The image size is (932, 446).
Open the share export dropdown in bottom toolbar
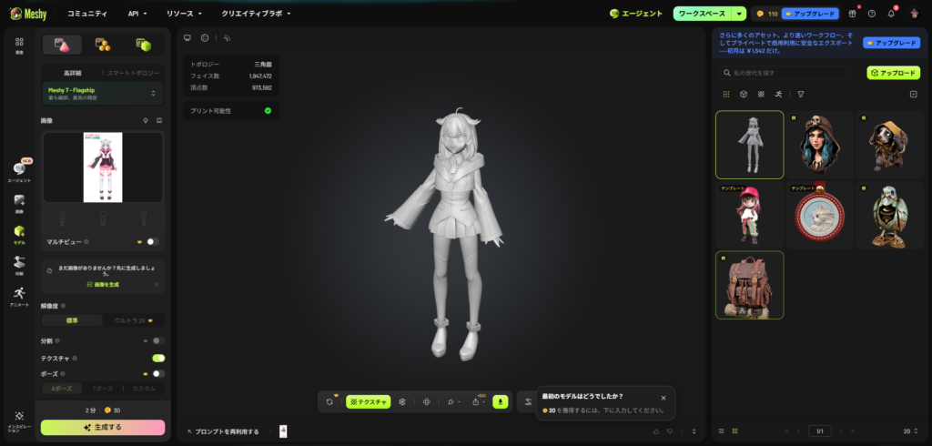[479, 402]
